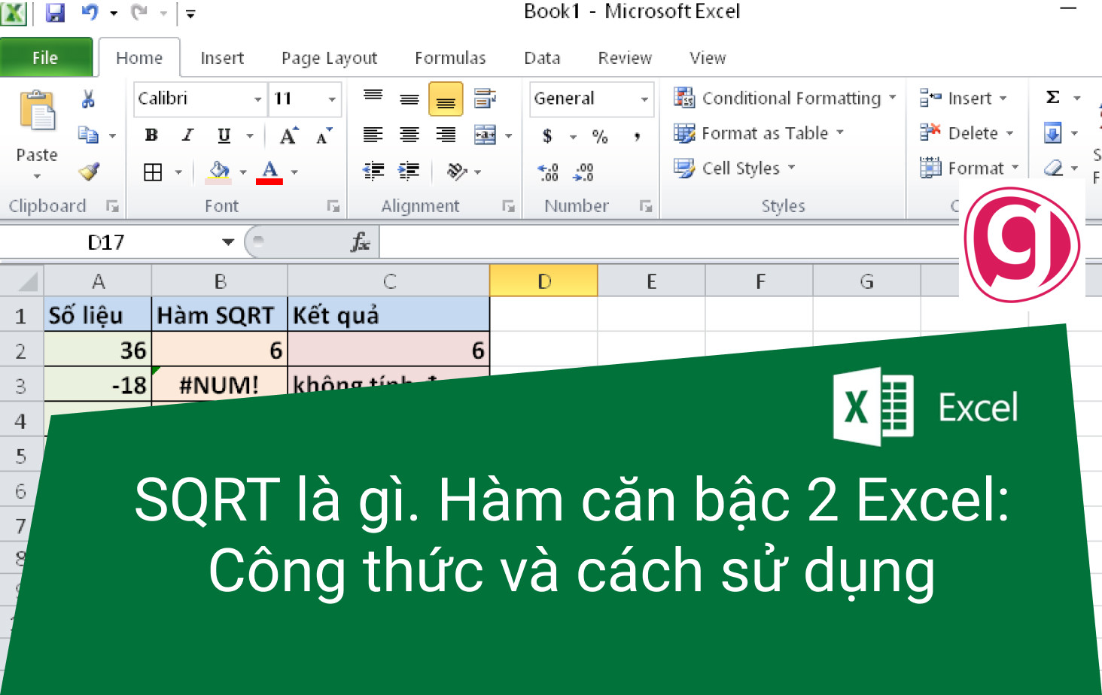The image size is (1102, 695).
Task: Open the Font name dropdown
Action: pos(257,99)
